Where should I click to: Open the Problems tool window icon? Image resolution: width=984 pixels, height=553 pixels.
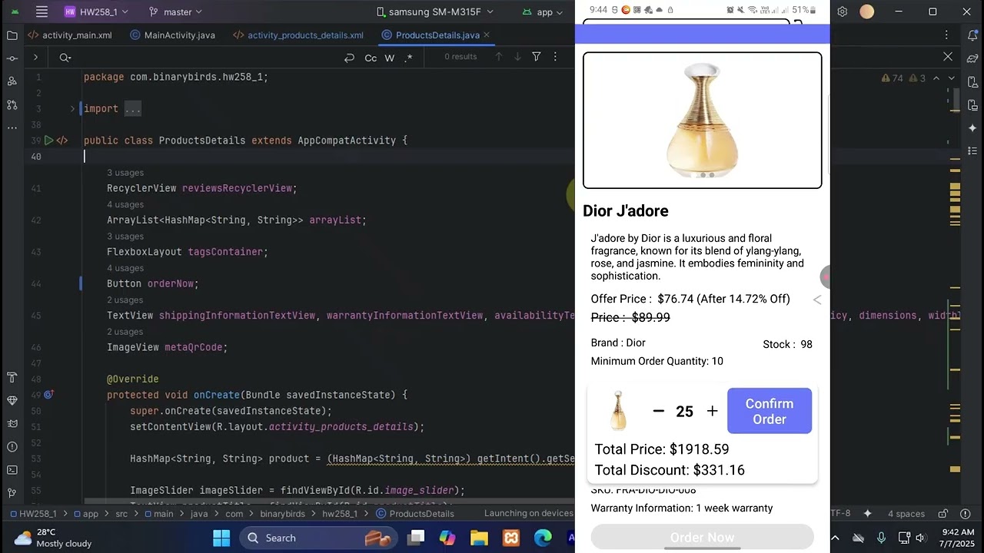pos(12,447)
